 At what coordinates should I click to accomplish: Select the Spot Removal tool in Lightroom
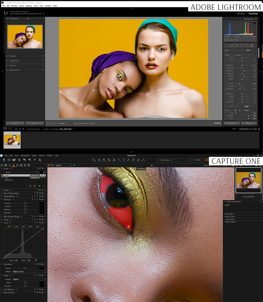point(232,45)
